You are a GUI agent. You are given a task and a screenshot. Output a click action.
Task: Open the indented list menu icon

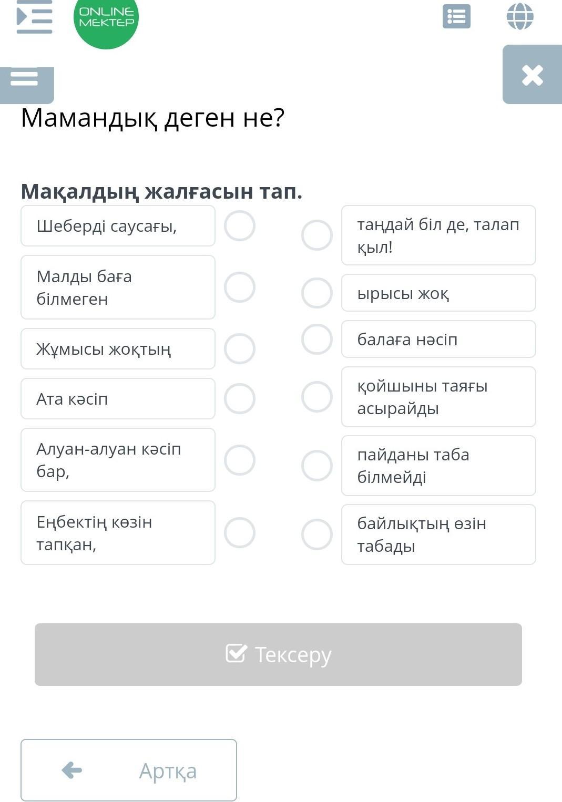(35, 17)
